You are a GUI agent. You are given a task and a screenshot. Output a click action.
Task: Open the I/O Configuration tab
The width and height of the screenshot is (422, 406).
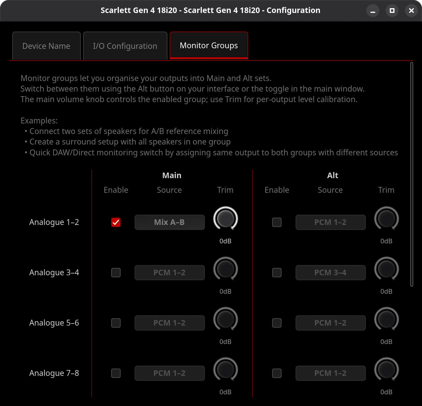(x=125, y=46)
